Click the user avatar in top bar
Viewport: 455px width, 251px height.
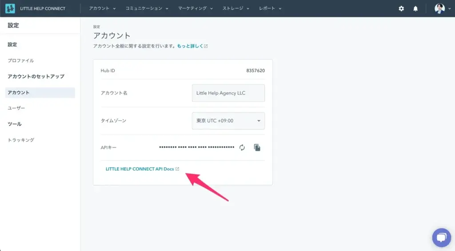point(439,8)
